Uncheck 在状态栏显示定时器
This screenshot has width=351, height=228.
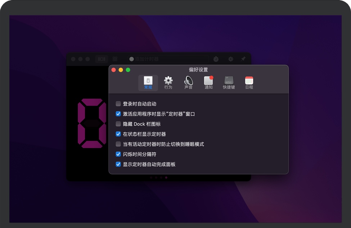(118, 134)
